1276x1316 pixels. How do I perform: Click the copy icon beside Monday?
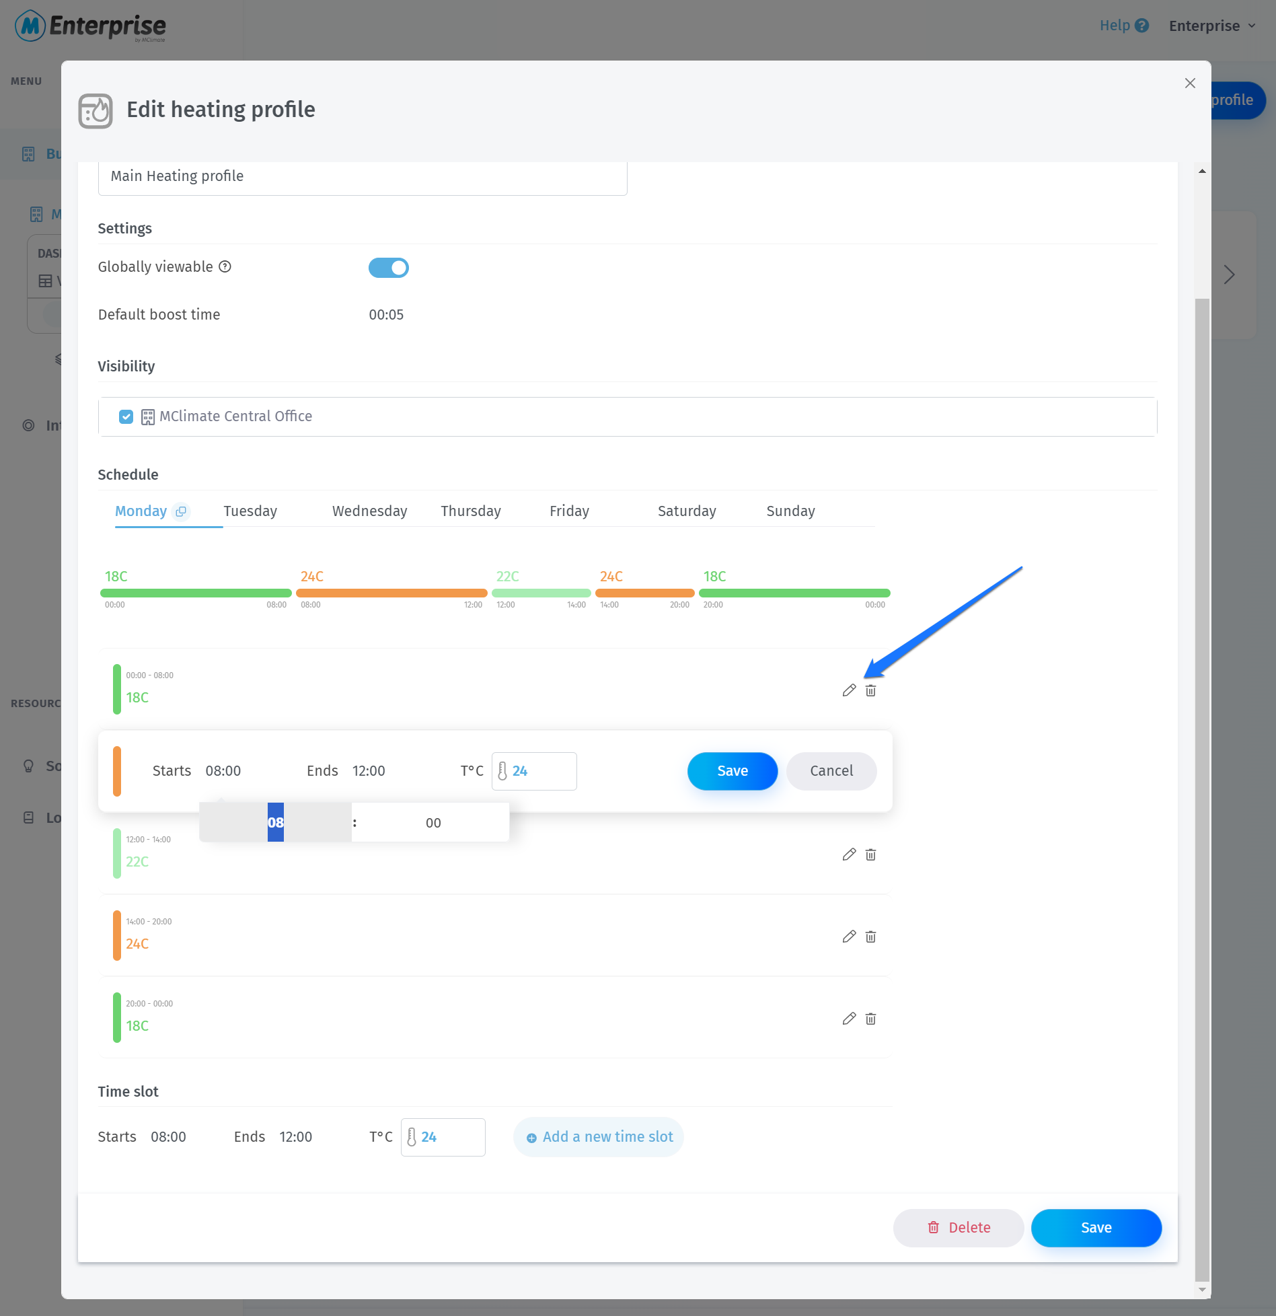(181, 511)
